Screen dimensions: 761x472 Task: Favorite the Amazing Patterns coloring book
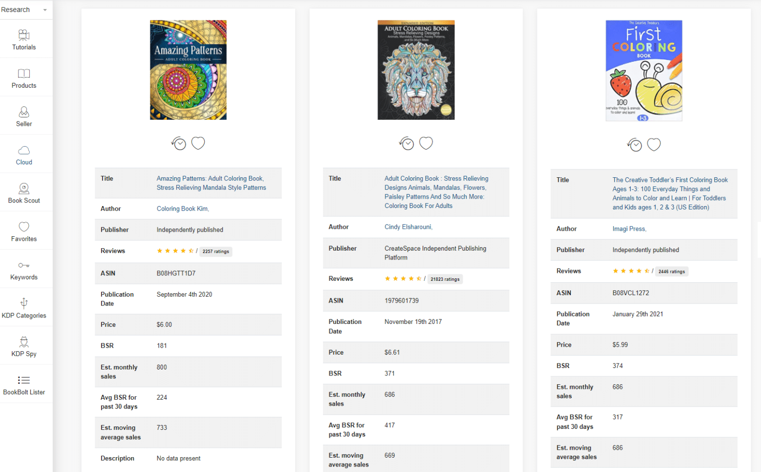pos(198,143)
